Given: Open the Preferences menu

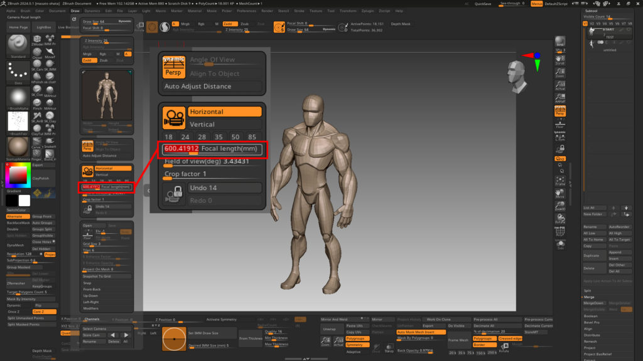Looking at the screenshot, I should [x=246, y=11].
